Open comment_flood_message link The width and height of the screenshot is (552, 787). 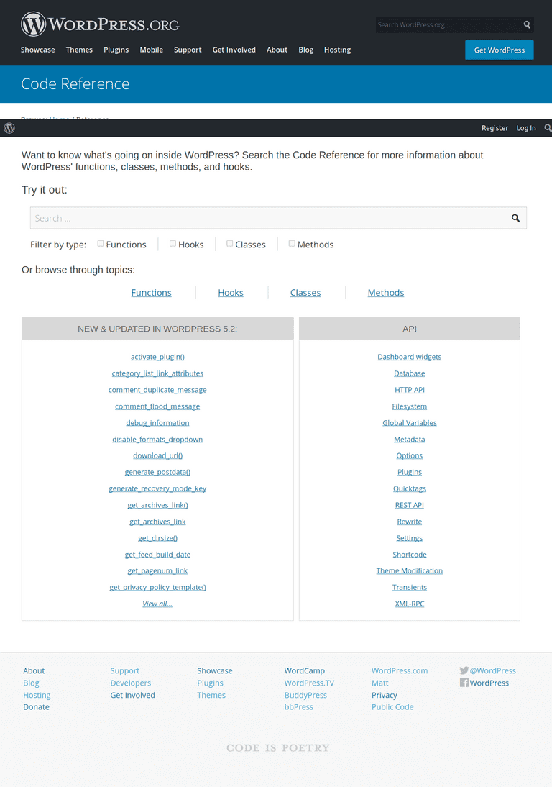pyautogui.click(x=157, y=406)
